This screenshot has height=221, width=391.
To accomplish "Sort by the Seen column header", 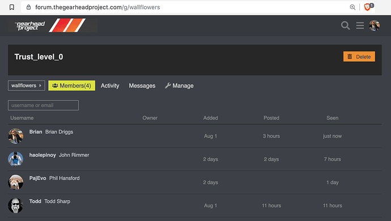I will coord(333,118).
